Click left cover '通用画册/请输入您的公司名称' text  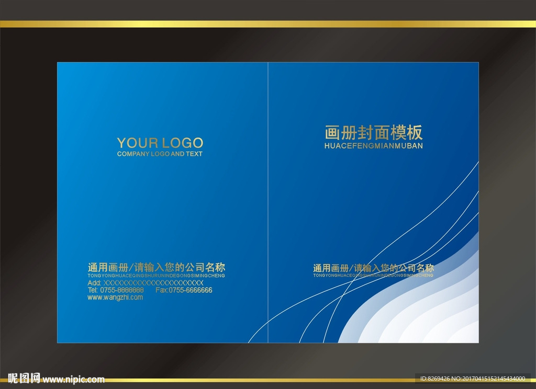156,267
